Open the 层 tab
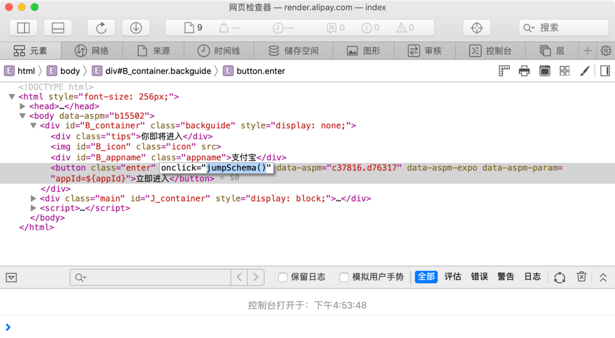Screen dimensions: 615x338 552,51
